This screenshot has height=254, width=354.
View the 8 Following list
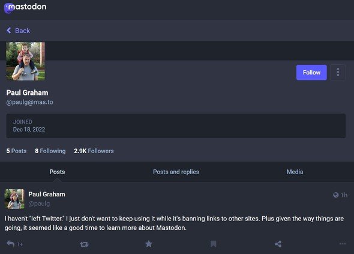coord(50,151)
